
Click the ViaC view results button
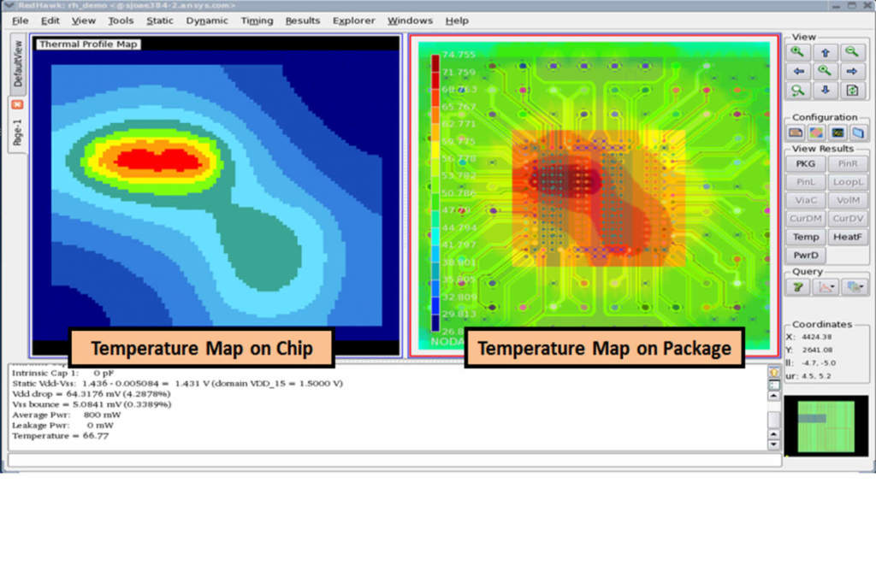pos(805,201)
